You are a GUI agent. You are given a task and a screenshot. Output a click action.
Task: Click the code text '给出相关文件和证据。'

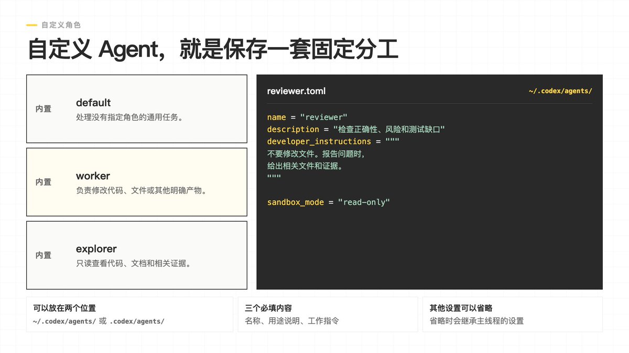(305, 166)
